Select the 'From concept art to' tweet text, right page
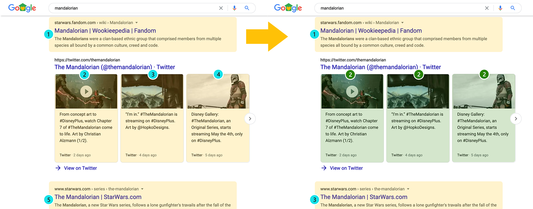533x209 pixels. click(352, 127)
